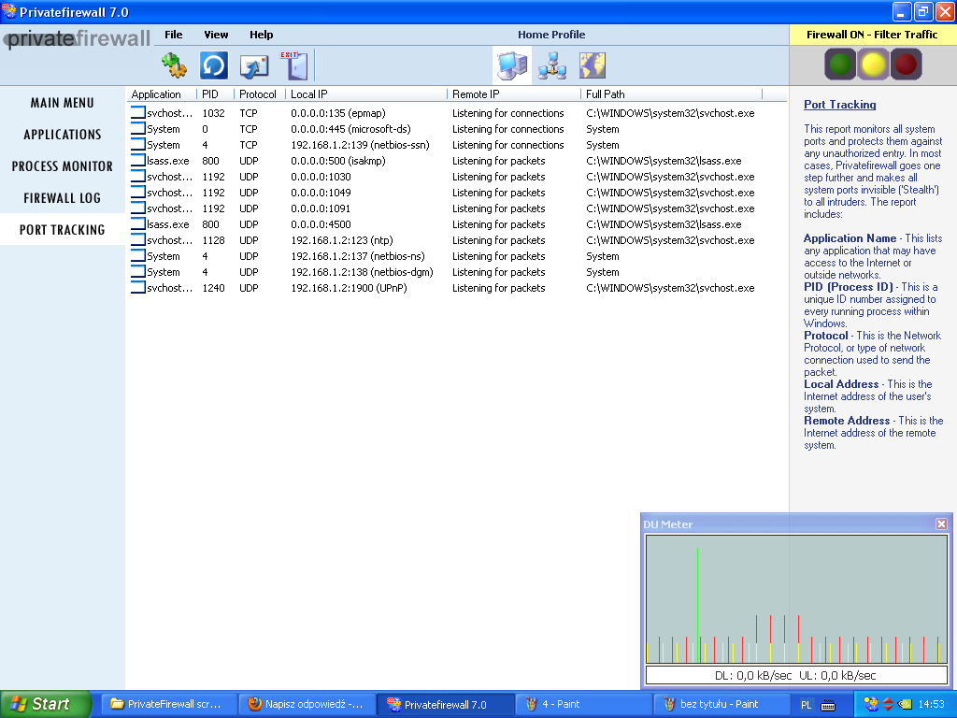Image resolution: width=957 pixels, height=718 pixels.
Task: Click the Exit door toolbar icon
Action: 294,65
